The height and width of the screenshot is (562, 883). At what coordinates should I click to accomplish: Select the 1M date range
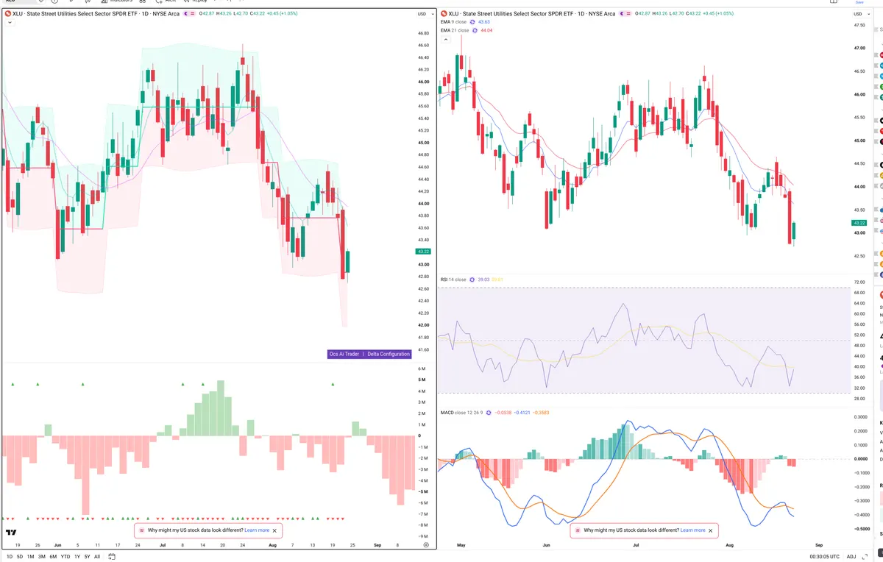point(30,556)
